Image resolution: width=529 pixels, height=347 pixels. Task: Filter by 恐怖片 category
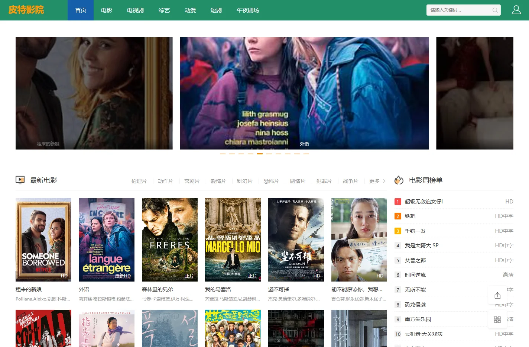pyautogui.click(x=271, y=181)
